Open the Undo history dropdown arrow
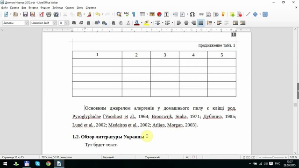 103,14
